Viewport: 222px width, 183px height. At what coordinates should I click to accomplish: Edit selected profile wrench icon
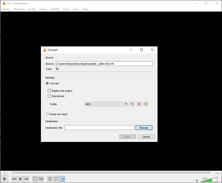(132, 104)
